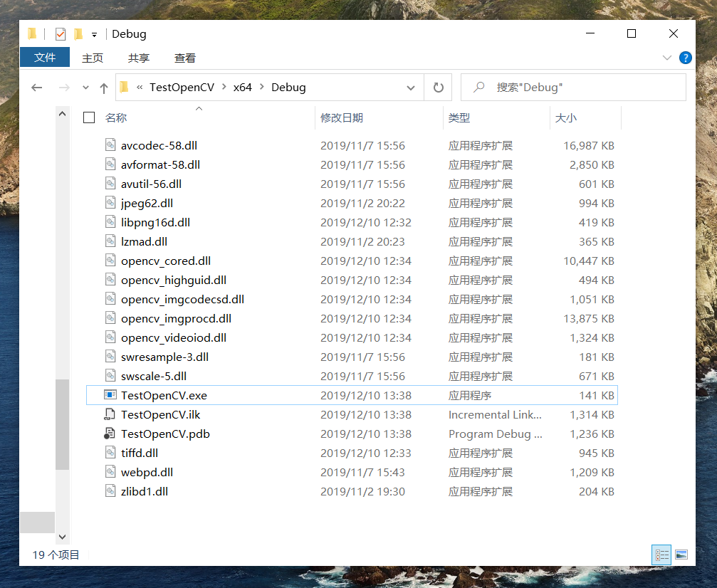Open the 文件 menu
The image size is (717, 588).
44,58
